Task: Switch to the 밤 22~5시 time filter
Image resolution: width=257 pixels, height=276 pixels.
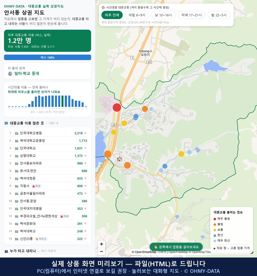Action: tap(219, 15)
